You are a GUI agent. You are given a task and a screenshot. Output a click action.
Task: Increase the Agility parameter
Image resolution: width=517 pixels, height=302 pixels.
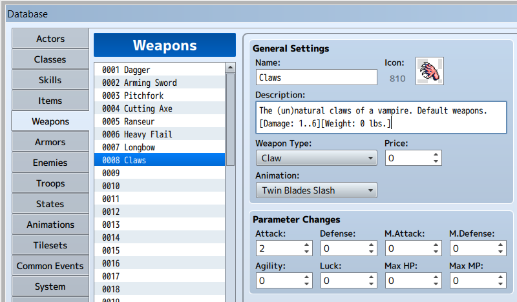click(x=306, y=277)
